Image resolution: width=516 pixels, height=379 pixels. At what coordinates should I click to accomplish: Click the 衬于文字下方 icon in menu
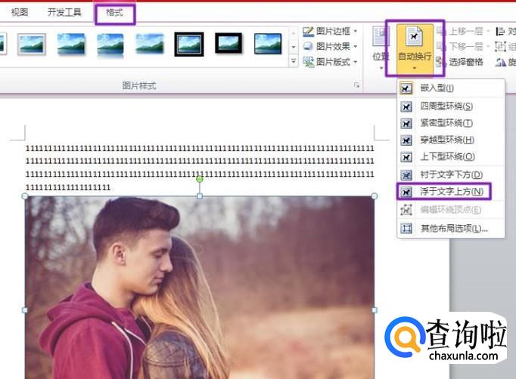(x=406, y=175)
